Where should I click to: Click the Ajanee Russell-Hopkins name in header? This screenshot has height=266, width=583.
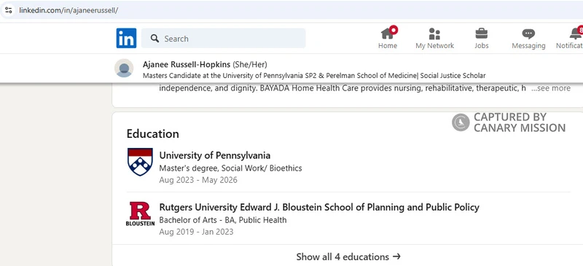pos(187,64)
